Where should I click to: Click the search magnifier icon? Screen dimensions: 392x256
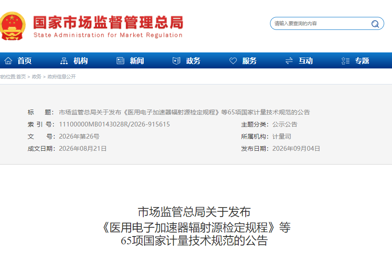coord(375,24)
